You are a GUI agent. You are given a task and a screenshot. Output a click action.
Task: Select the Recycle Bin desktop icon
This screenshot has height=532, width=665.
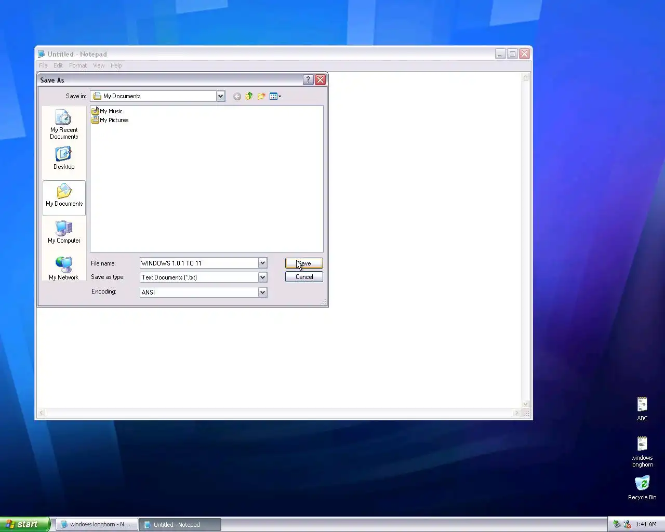point(642,488)
